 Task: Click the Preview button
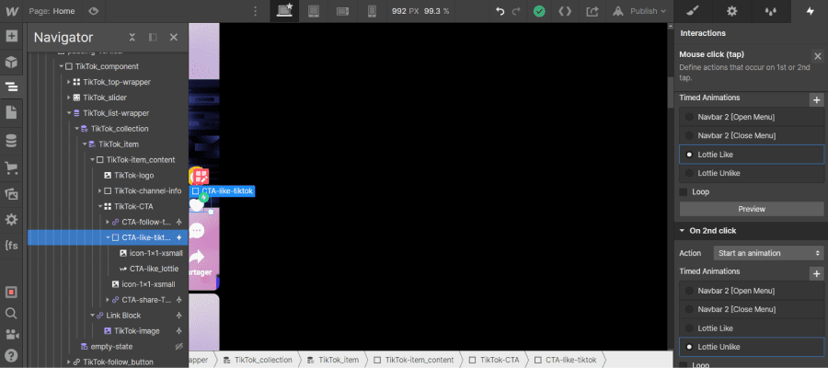click(x=752, y=209)
